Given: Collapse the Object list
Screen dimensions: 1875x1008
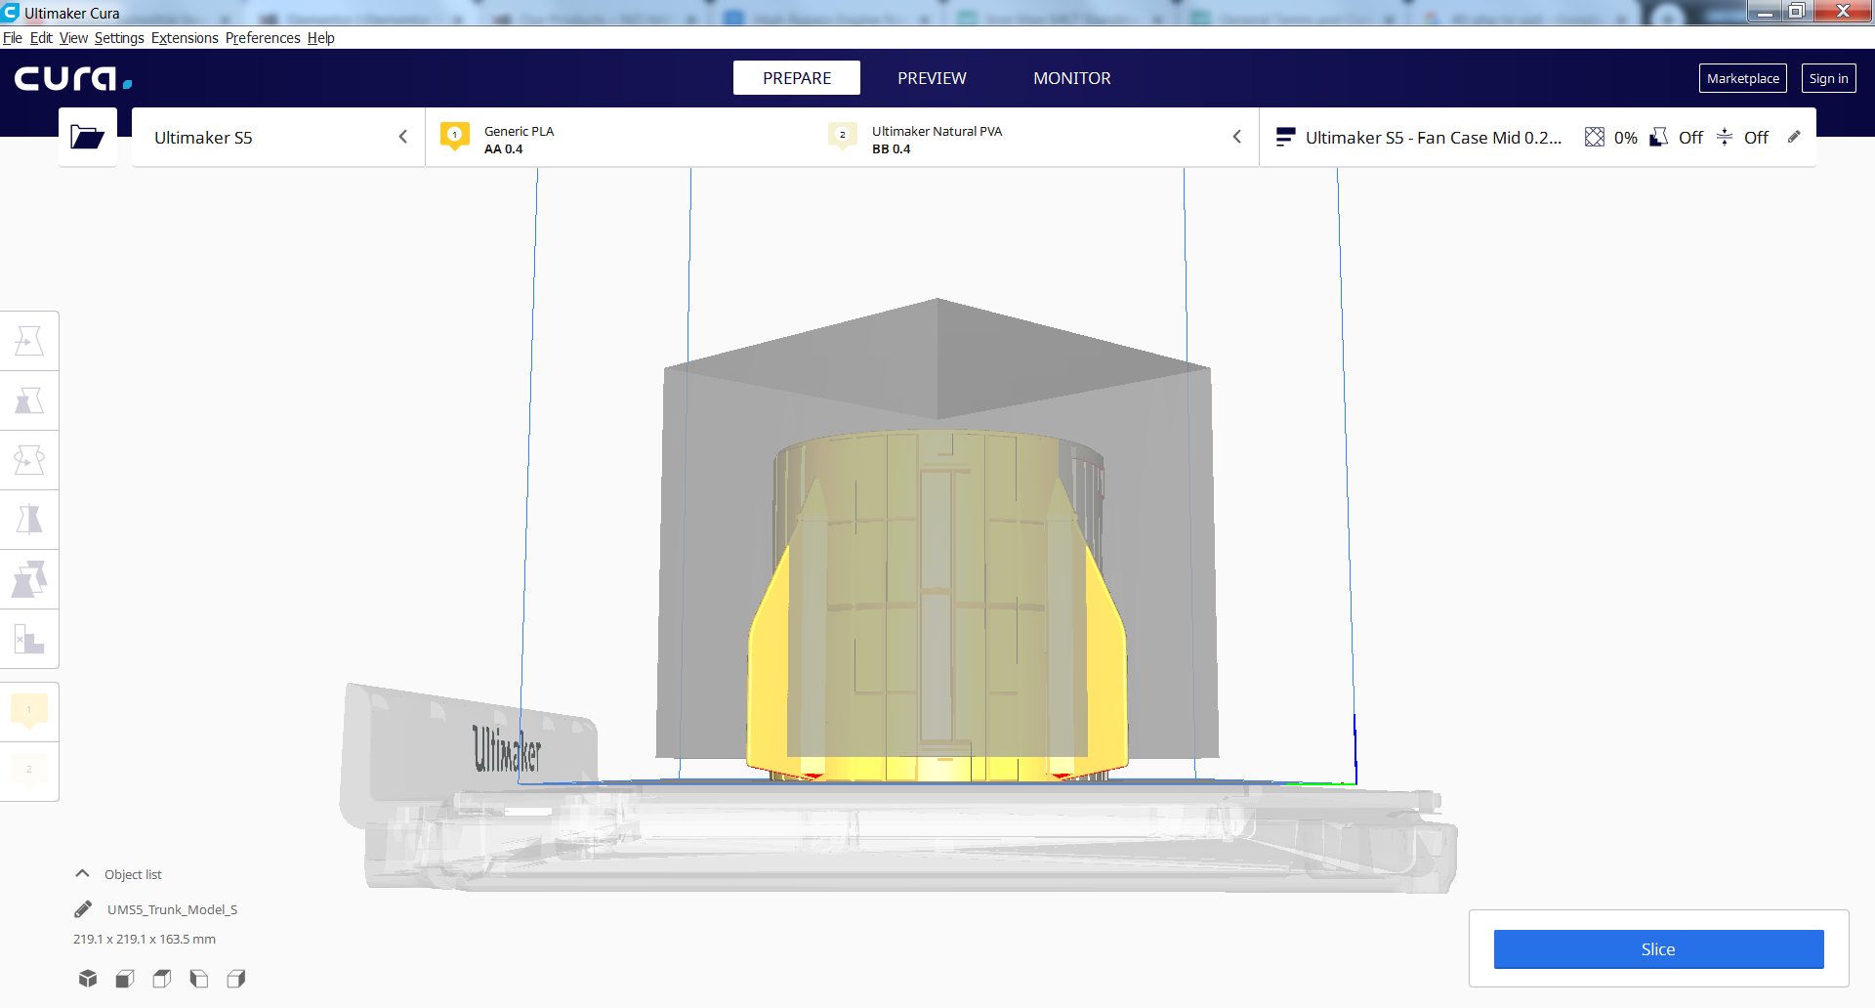Looking at the screenshot, I should coord(83,874).
